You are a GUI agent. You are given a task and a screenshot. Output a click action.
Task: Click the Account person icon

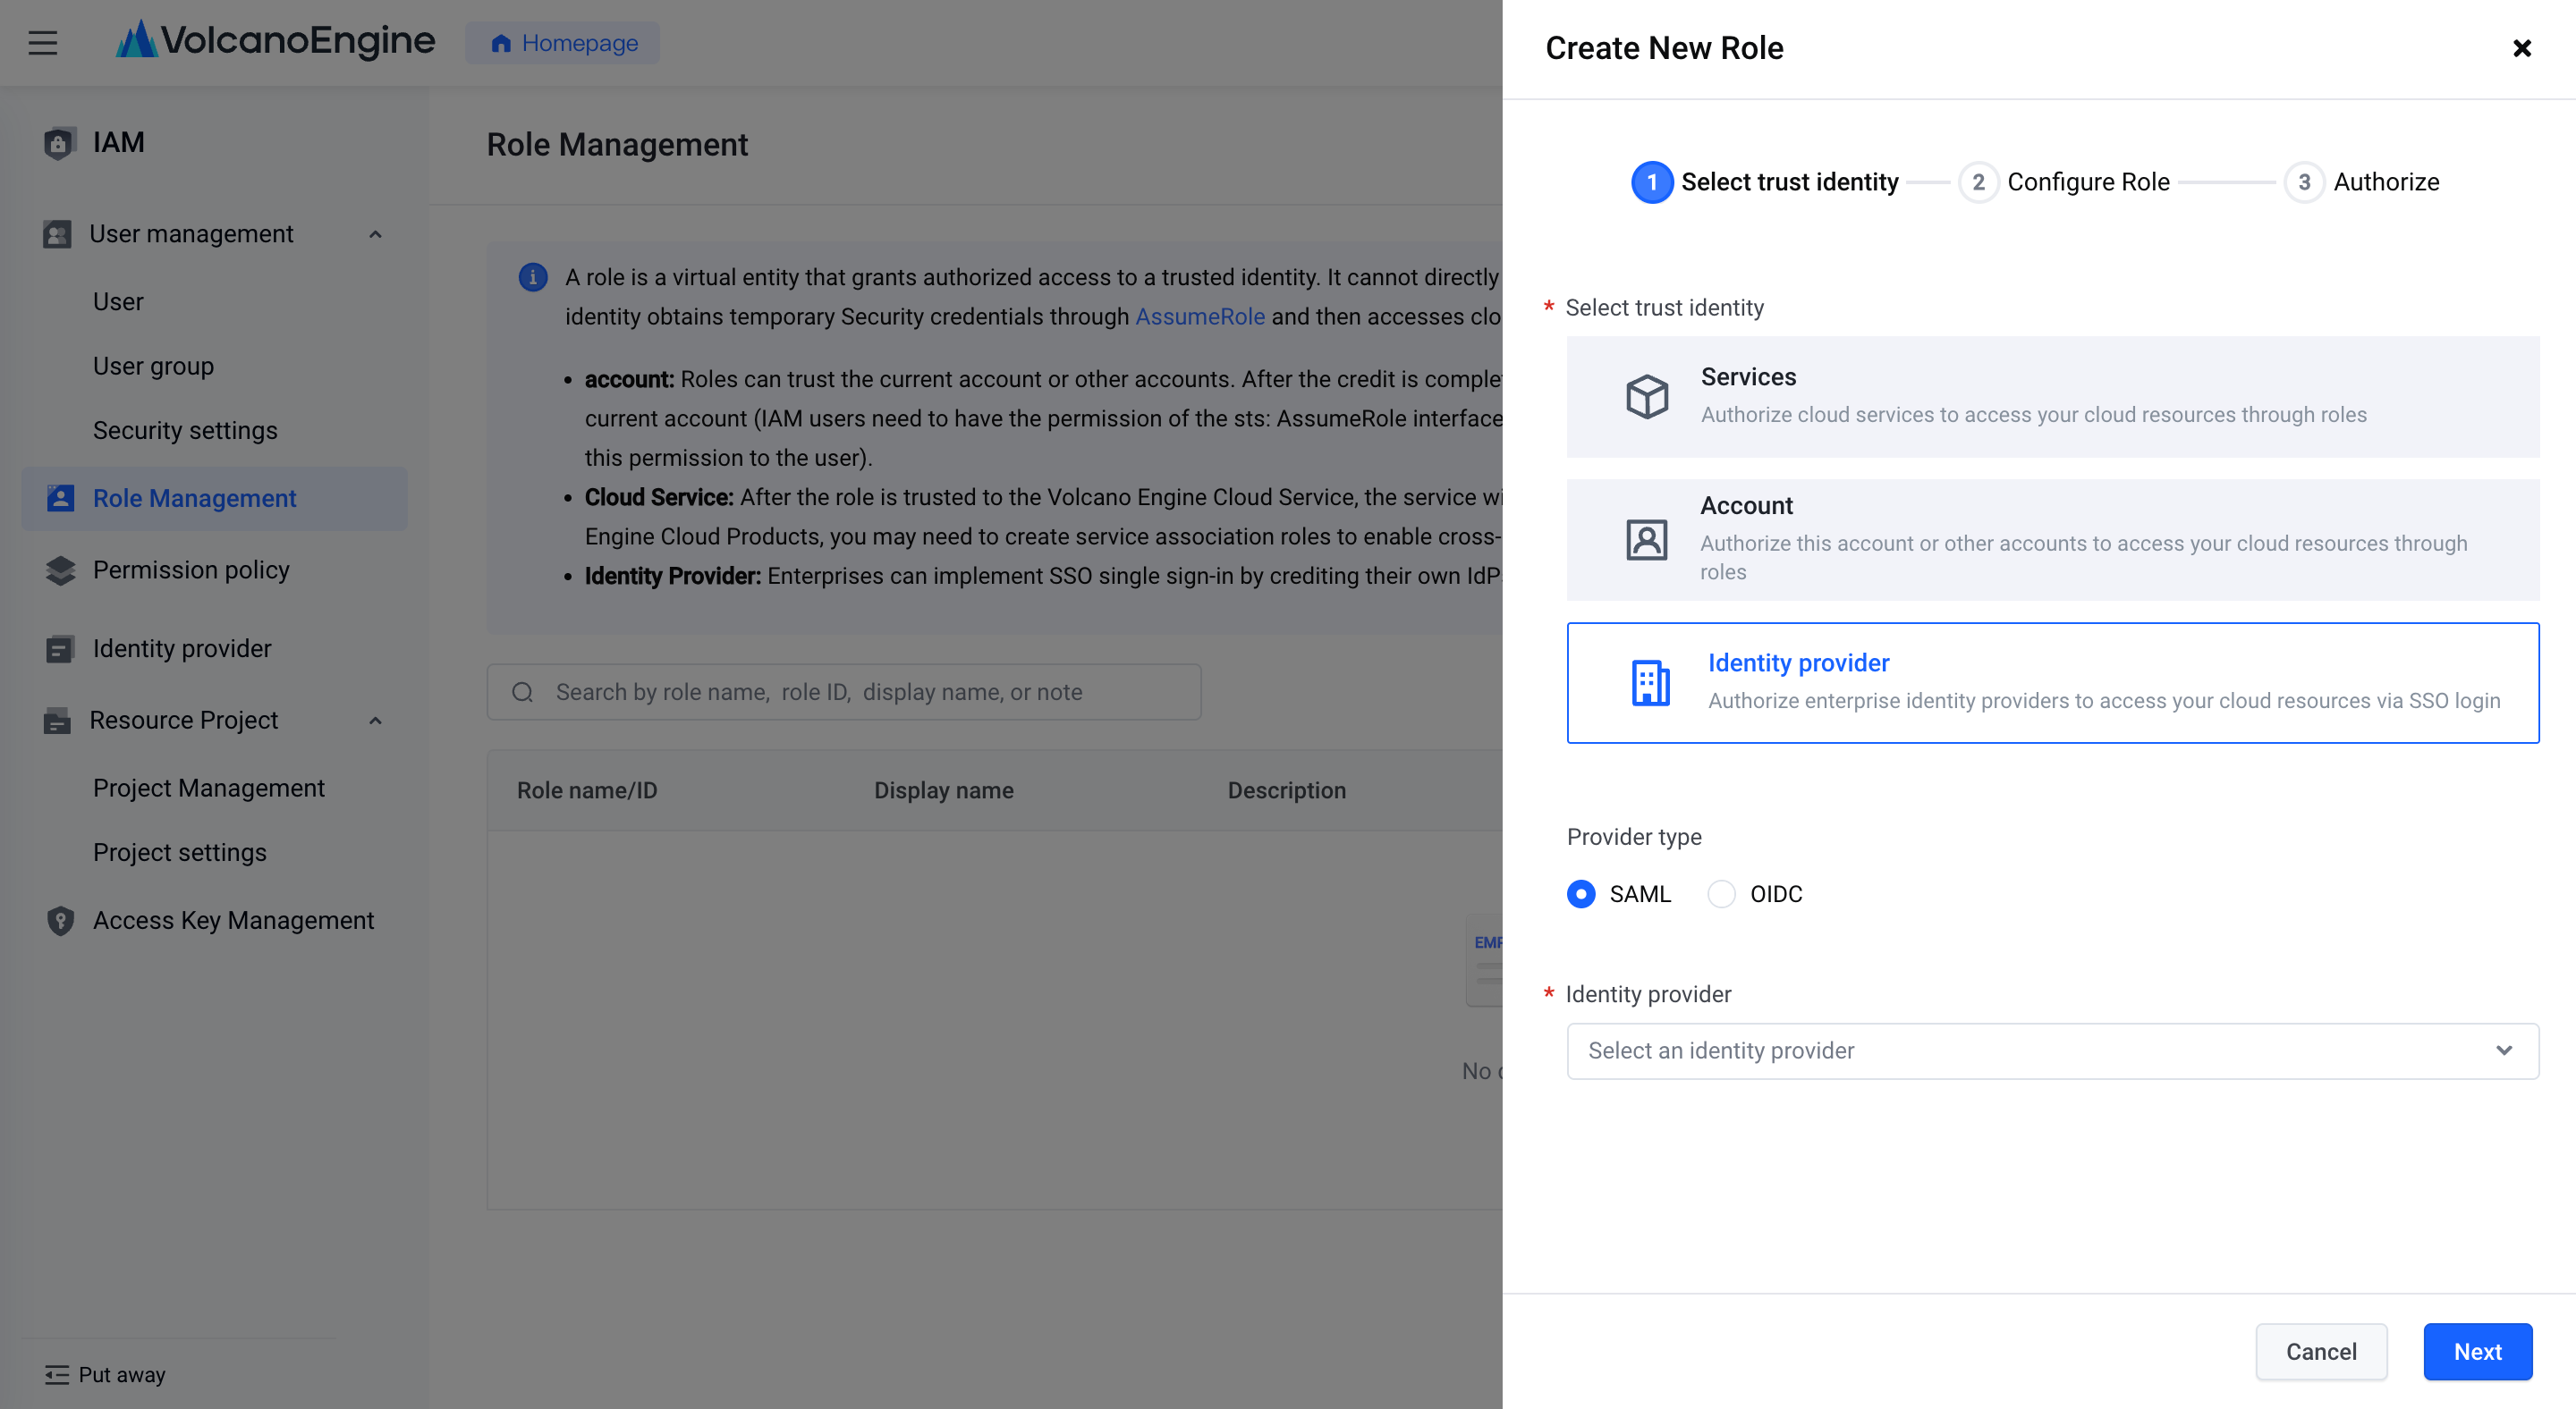[1646, 540]
